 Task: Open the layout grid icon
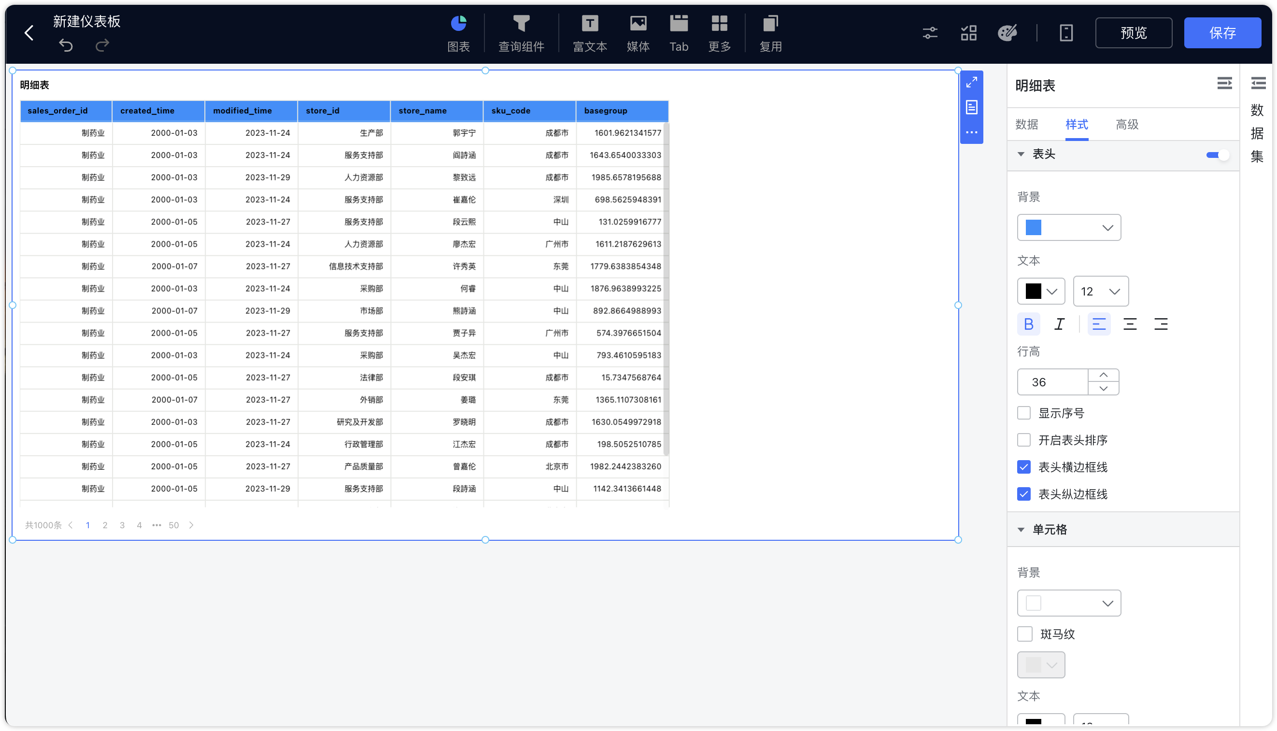click(x=969, y=33)
